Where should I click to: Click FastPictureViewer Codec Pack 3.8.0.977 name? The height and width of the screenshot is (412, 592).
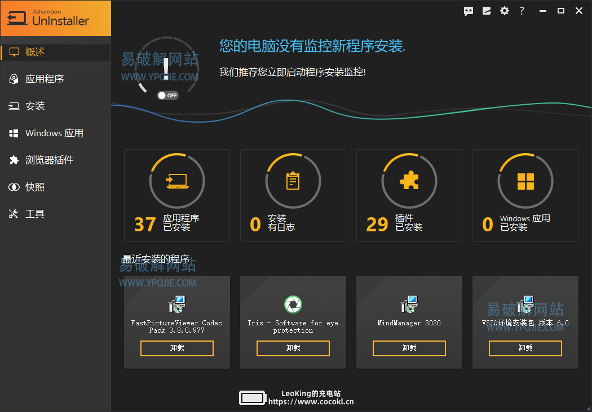[x=176, y=326]
